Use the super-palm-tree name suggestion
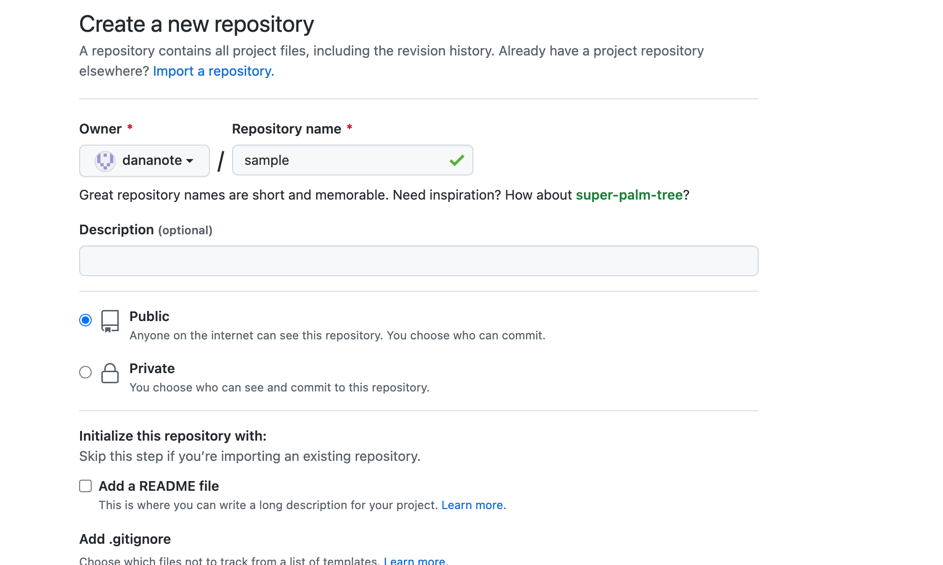Screen dimensions: 943x565 629,195
